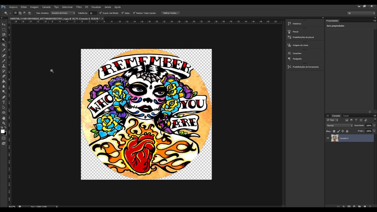Switch to the Canais tab
Image resolution: width=377 pixels, height=212 pixels.
click(x=346, y=116)
